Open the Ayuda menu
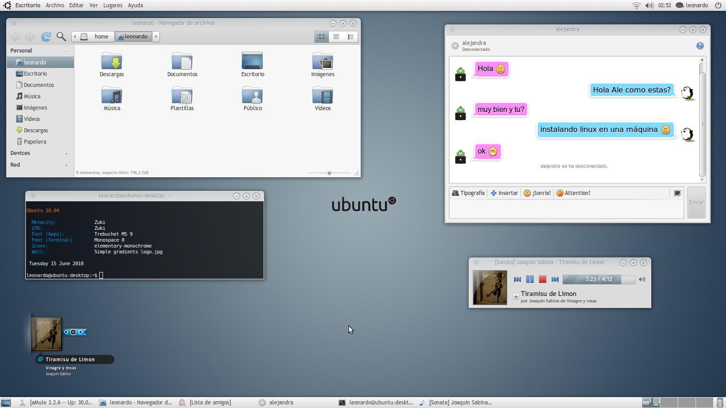 point(135,5)
